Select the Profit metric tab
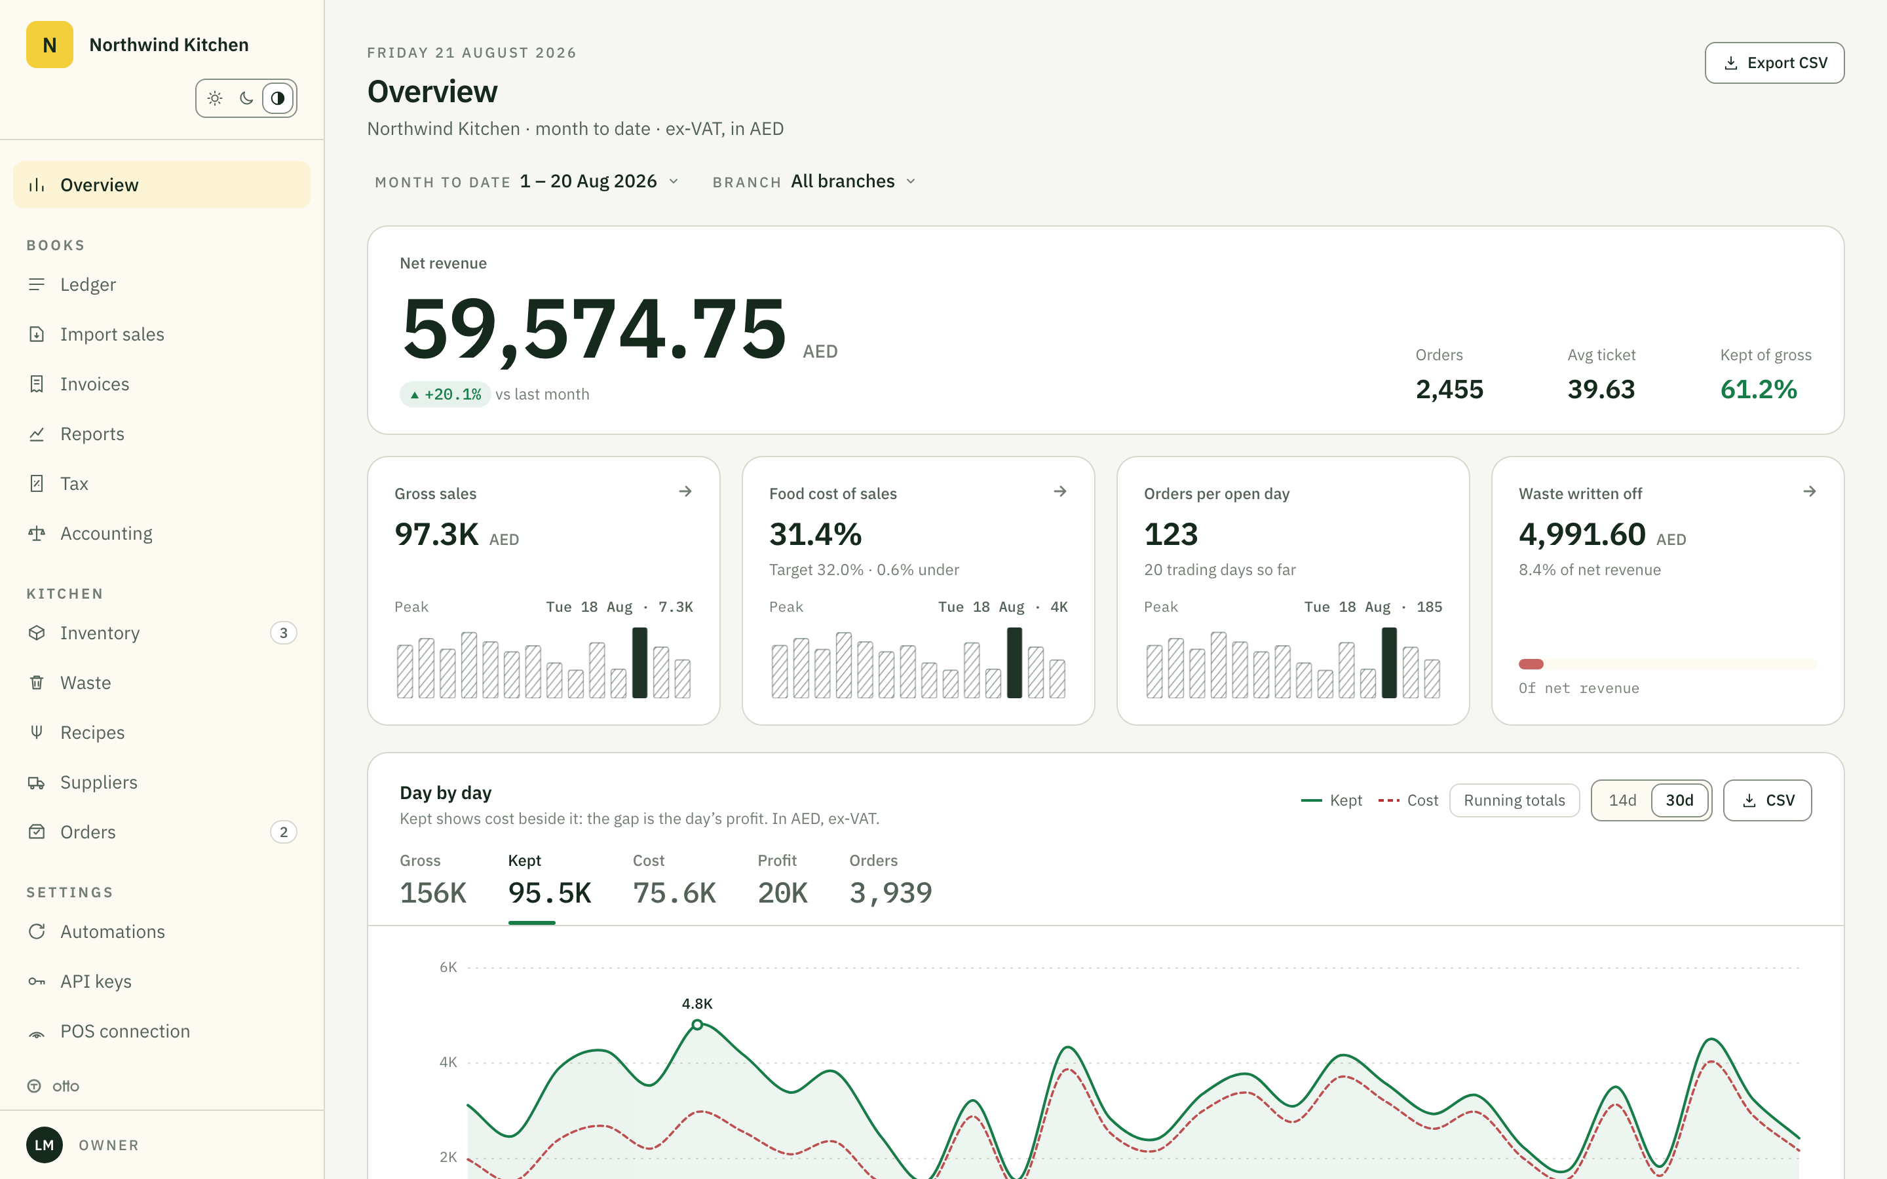1887x1179 pixels. pos(783,881)
